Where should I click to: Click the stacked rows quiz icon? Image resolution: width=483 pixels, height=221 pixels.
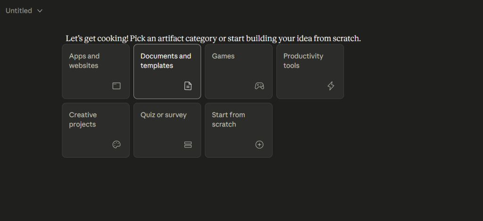coord(188,144)
